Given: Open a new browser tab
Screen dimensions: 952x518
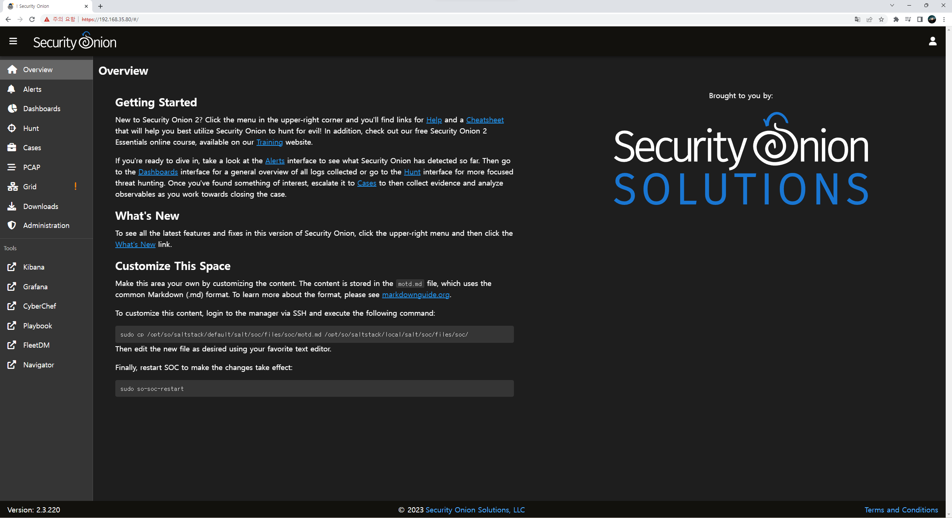Looking at the screenshot, I should click(100, 6).
